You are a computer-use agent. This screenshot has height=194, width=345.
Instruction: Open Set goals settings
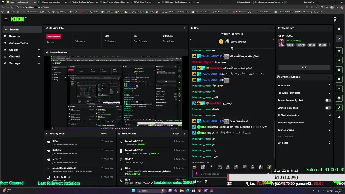click(x=304, y=143)
